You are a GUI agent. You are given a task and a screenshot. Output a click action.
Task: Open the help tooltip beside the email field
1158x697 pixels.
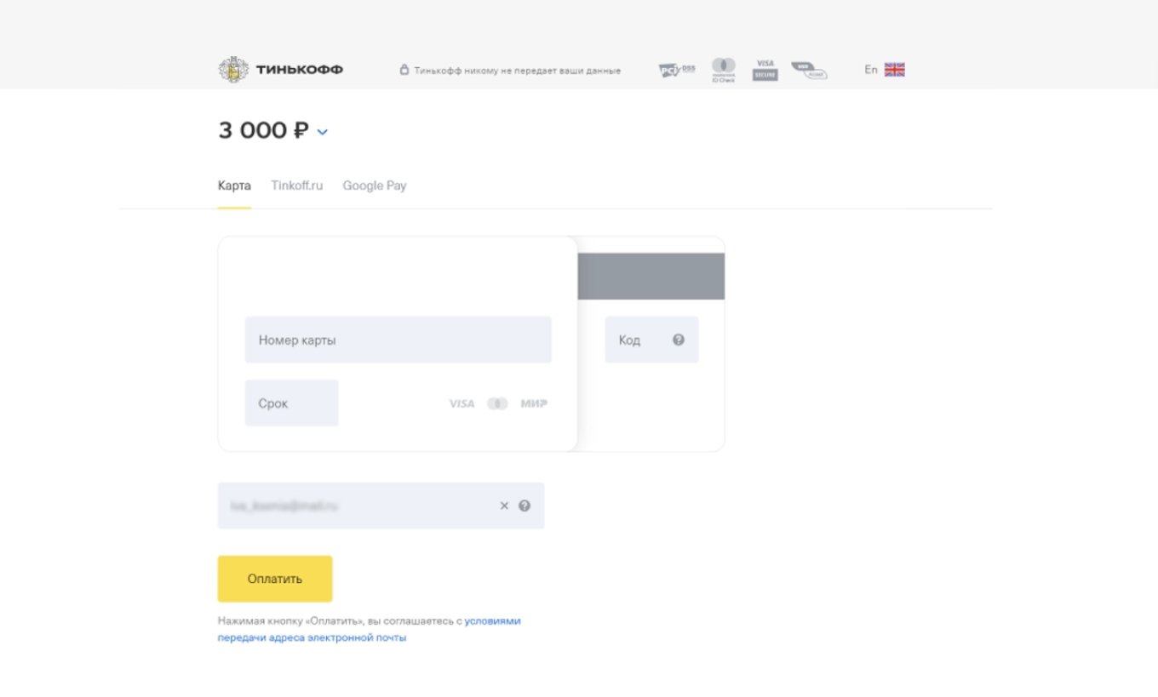coord(525,506)
